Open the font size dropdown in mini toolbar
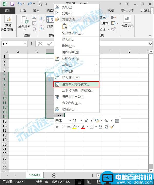The height and width of the screenshot is (185, 154). 81,121
